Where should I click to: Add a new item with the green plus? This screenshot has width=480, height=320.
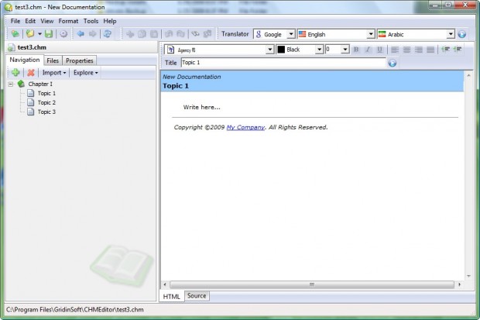coord(15,73)
